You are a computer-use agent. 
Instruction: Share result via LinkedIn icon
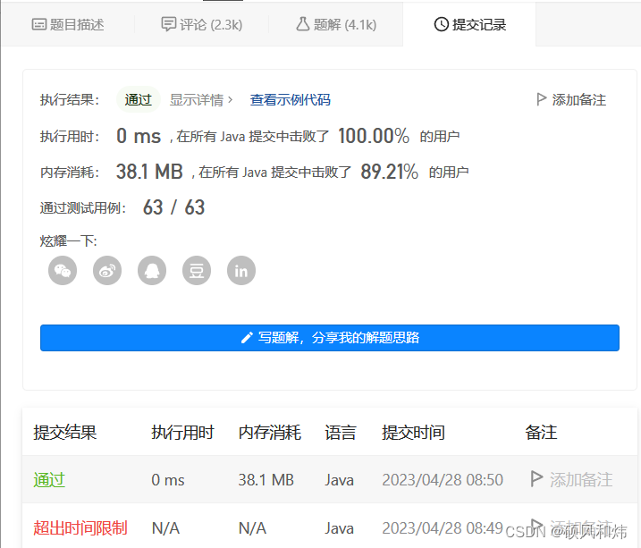click(x=241, y=271)
